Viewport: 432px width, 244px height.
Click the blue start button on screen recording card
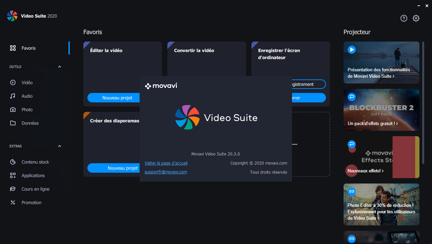tap(309, 98)
